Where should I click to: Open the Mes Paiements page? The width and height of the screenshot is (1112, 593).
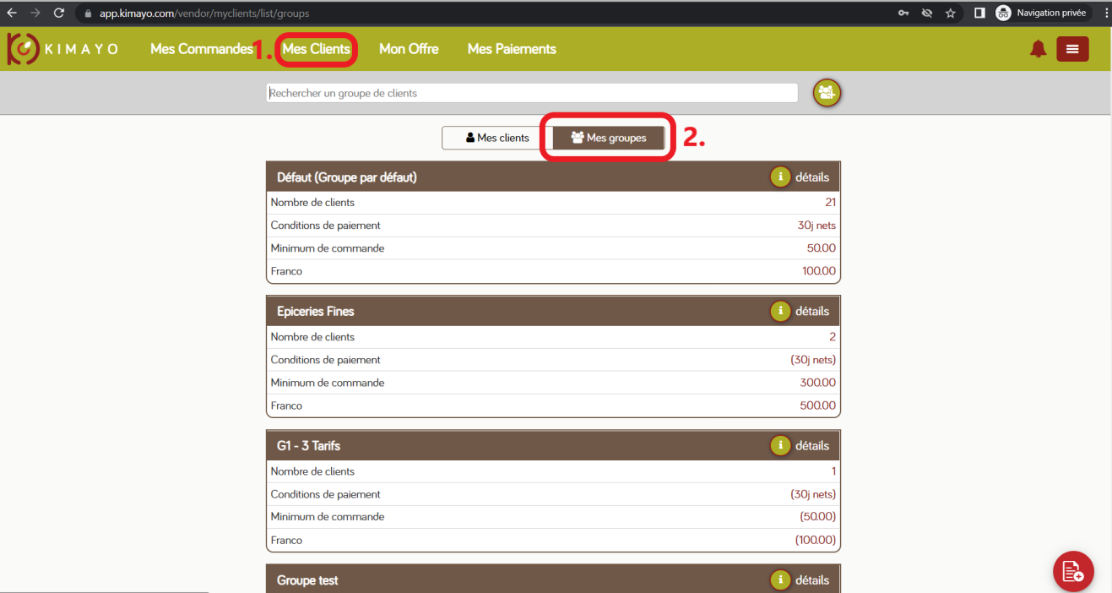[x=512, y=49]
